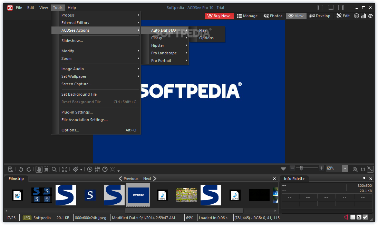
Task: Close the Filmstrip panel
Action: point(274,179)
